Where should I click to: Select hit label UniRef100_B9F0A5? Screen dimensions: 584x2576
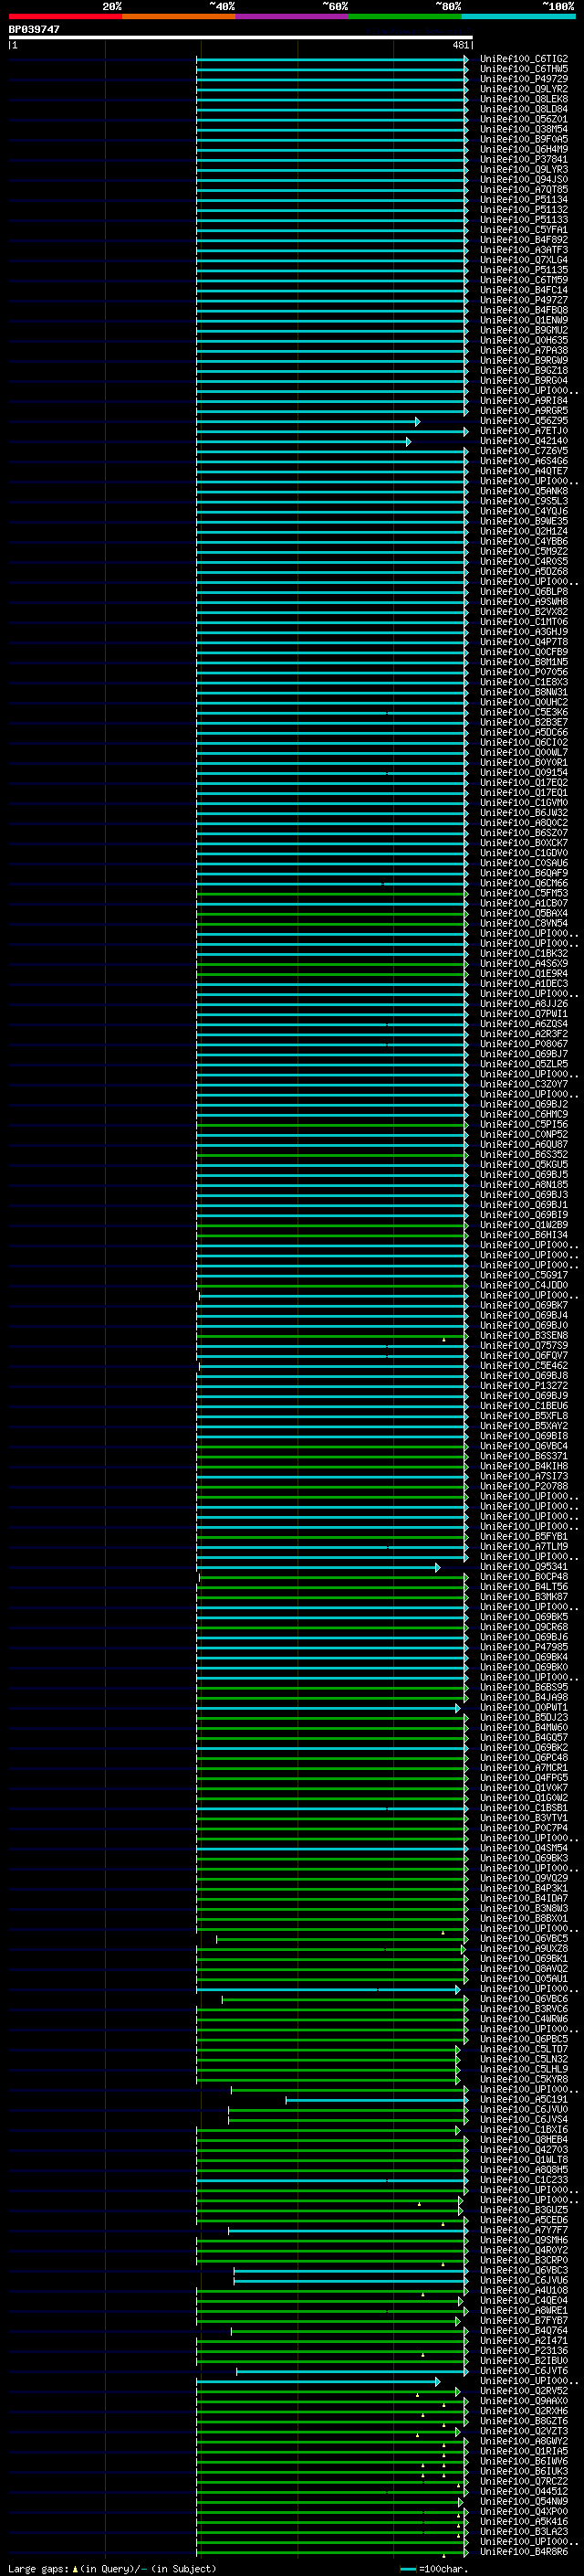pos(524,139)
